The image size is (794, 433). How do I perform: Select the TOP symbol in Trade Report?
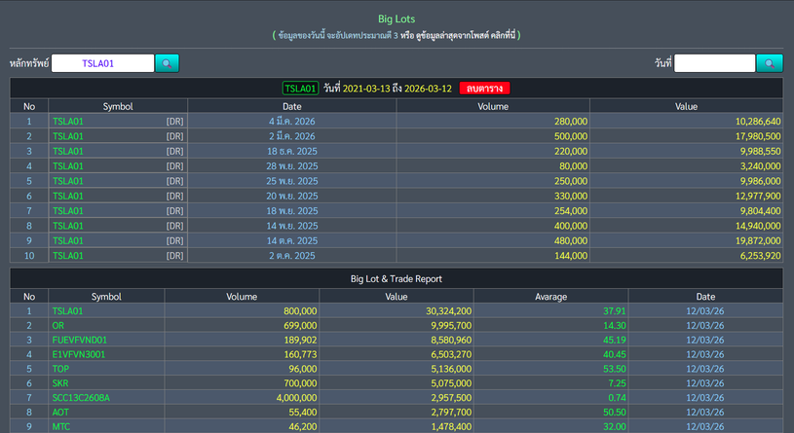pyautogui.click(x=61, y=370)
